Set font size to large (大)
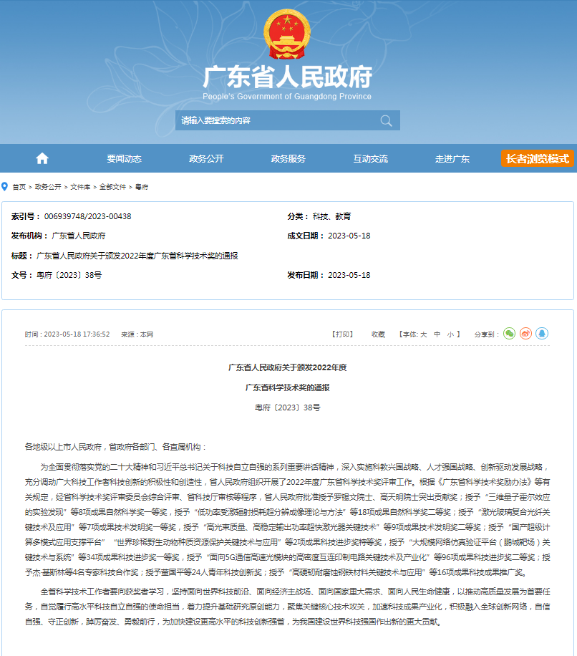The image size is (577, 656). [423, 334]
